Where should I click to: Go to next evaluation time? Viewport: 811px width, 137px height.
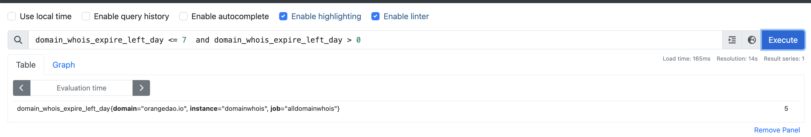[141, 88]
